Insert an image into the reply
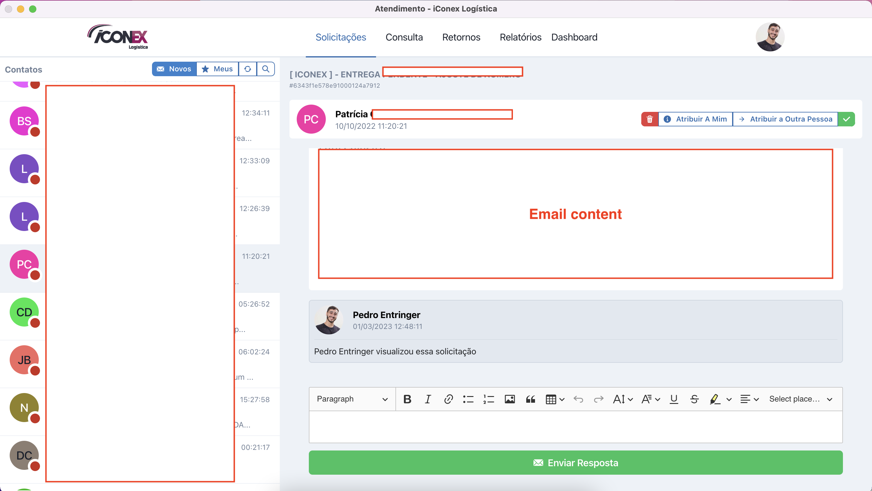 click(x=510, y=399)
